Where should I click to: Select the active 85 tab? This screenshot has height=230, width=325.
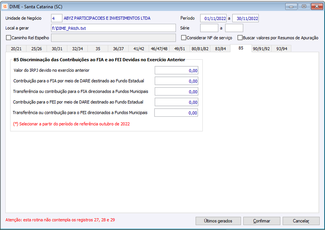pyautogui.click(x=241, y=48)
